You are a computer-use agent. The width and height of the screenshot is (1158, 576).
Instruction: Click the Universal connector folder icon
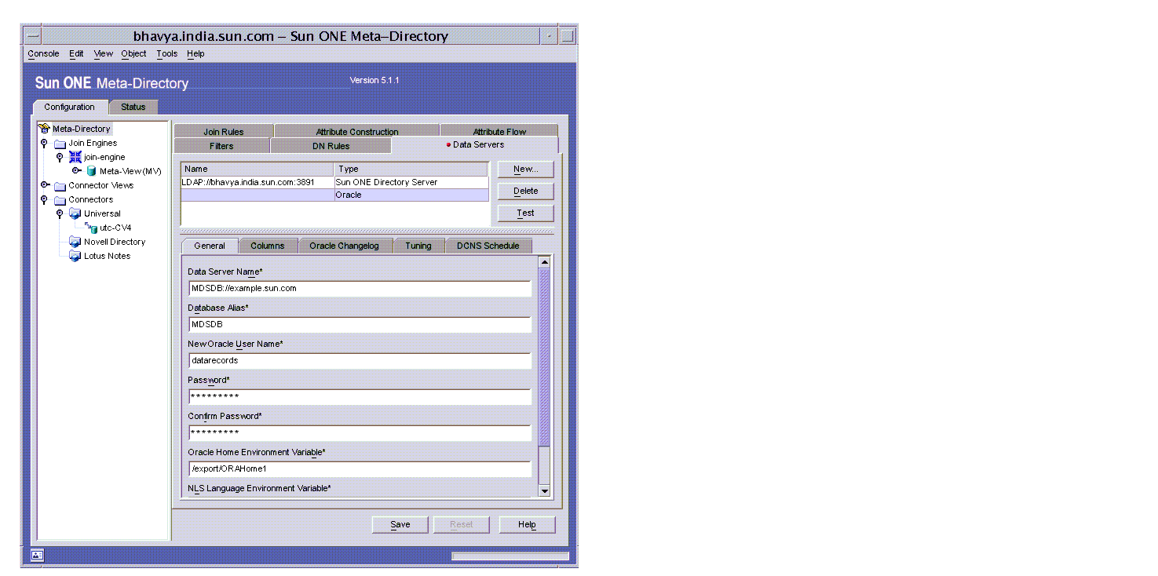75,213
